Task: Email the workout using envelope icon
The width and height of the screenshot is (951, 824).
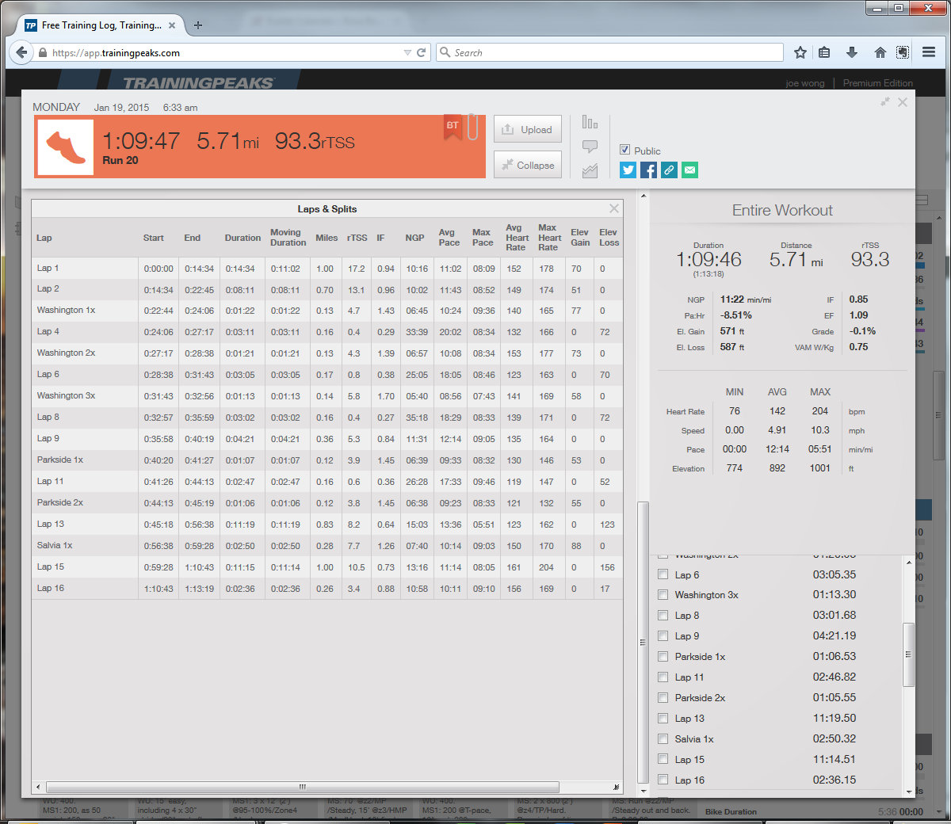Action: tap(689, 170)
